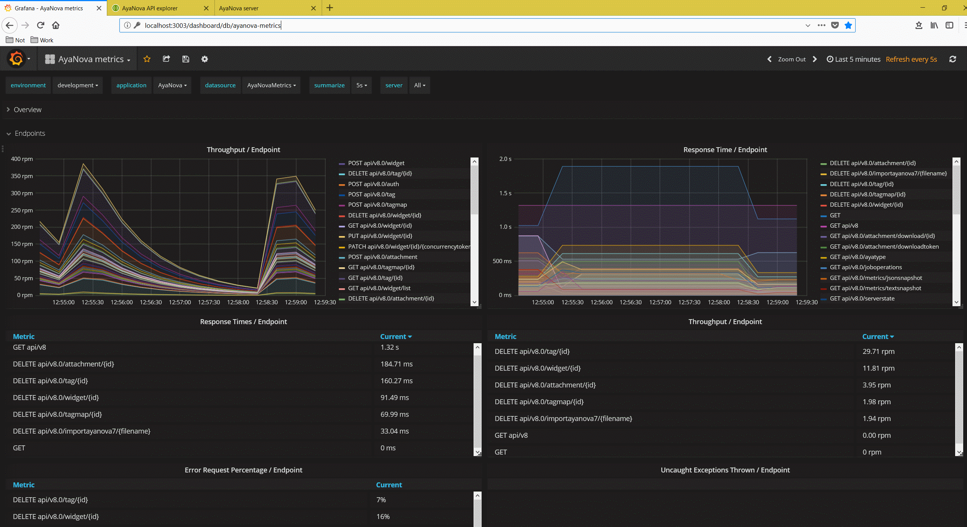Toggle the bookmark star in address bar

[848, 25]
